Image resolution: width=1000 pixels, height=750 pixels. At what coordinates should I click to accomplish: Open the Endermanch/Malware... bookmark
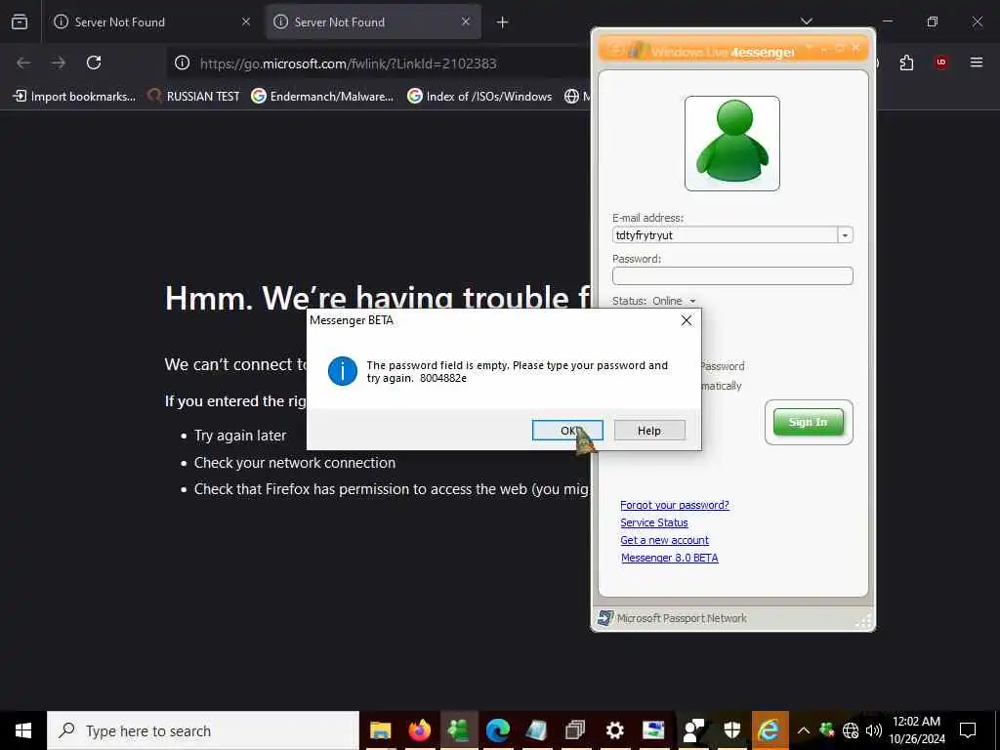pyautogui.click(x=322, y=97)
